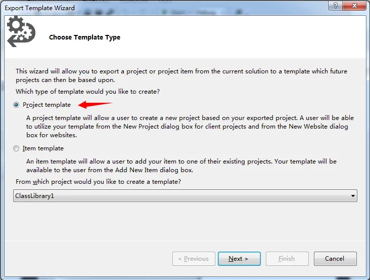This screenshot has height=280, width=370.
Task: Click the Item template label text
Action: (x=43, y=148)
